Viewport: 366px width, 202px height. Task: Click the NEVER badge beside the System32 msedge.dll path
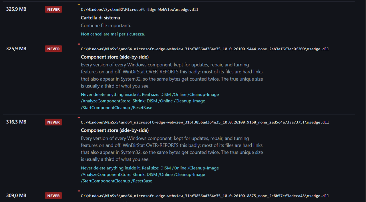[53, 9]
